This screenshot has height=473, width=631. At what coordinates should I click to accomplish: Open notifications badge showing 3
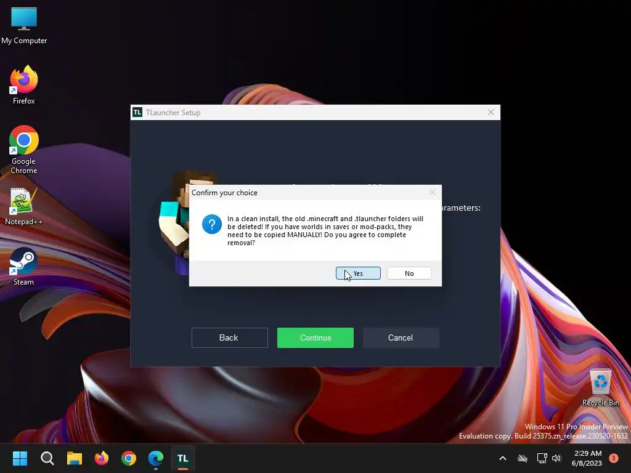pyautogui.click(x=614, y=458)
